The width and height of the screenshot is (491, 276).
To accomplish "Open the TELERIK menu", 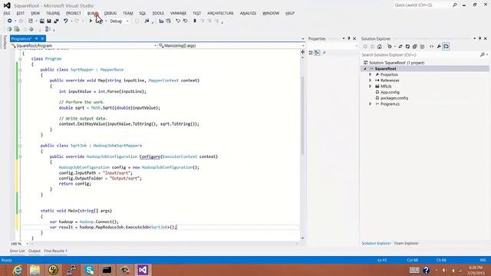I will [x=53, y=13].
